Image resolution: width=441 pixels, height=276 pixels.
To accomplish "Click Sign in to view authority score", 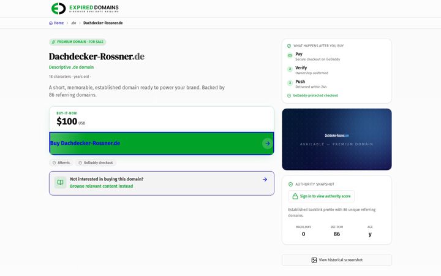I will pyautogui.click(x=321, y=196).
